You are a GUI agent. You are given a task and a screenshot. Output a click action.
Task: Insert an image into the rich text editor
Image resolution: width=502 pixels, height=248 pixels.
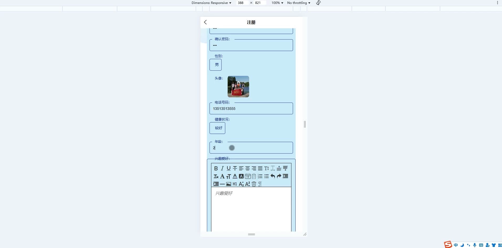click(x=229, y=184)
